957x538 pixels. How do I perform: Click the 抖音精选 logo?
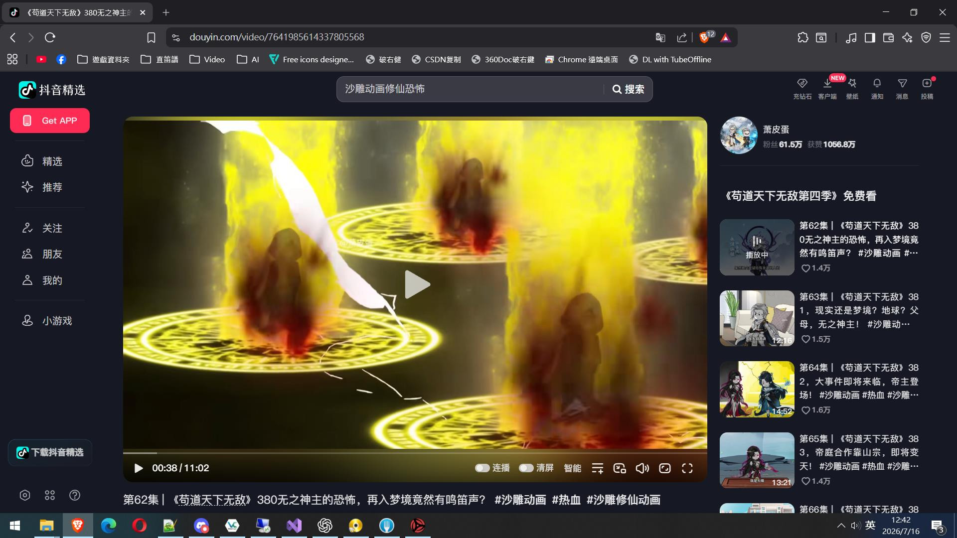52,90
